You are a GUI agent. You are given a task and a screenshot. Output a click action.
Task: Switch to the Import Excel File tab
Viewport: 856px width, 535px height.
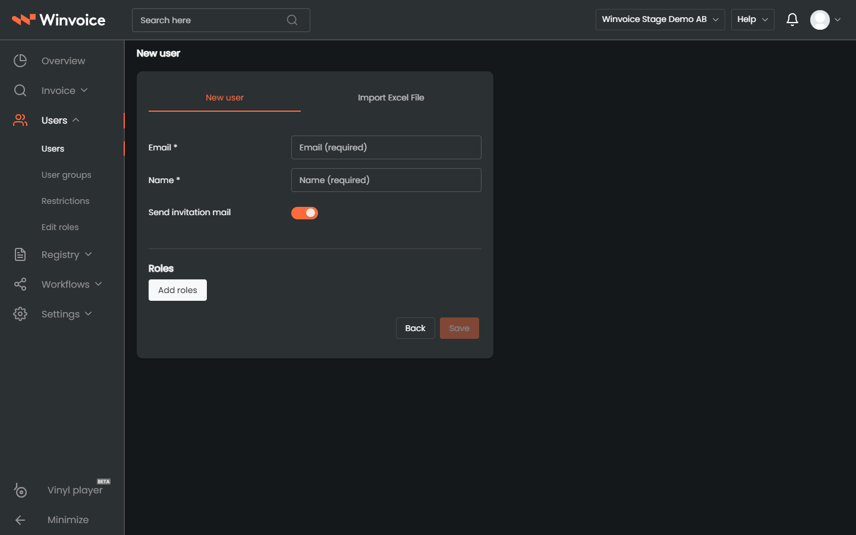click(x=391, y=97)
